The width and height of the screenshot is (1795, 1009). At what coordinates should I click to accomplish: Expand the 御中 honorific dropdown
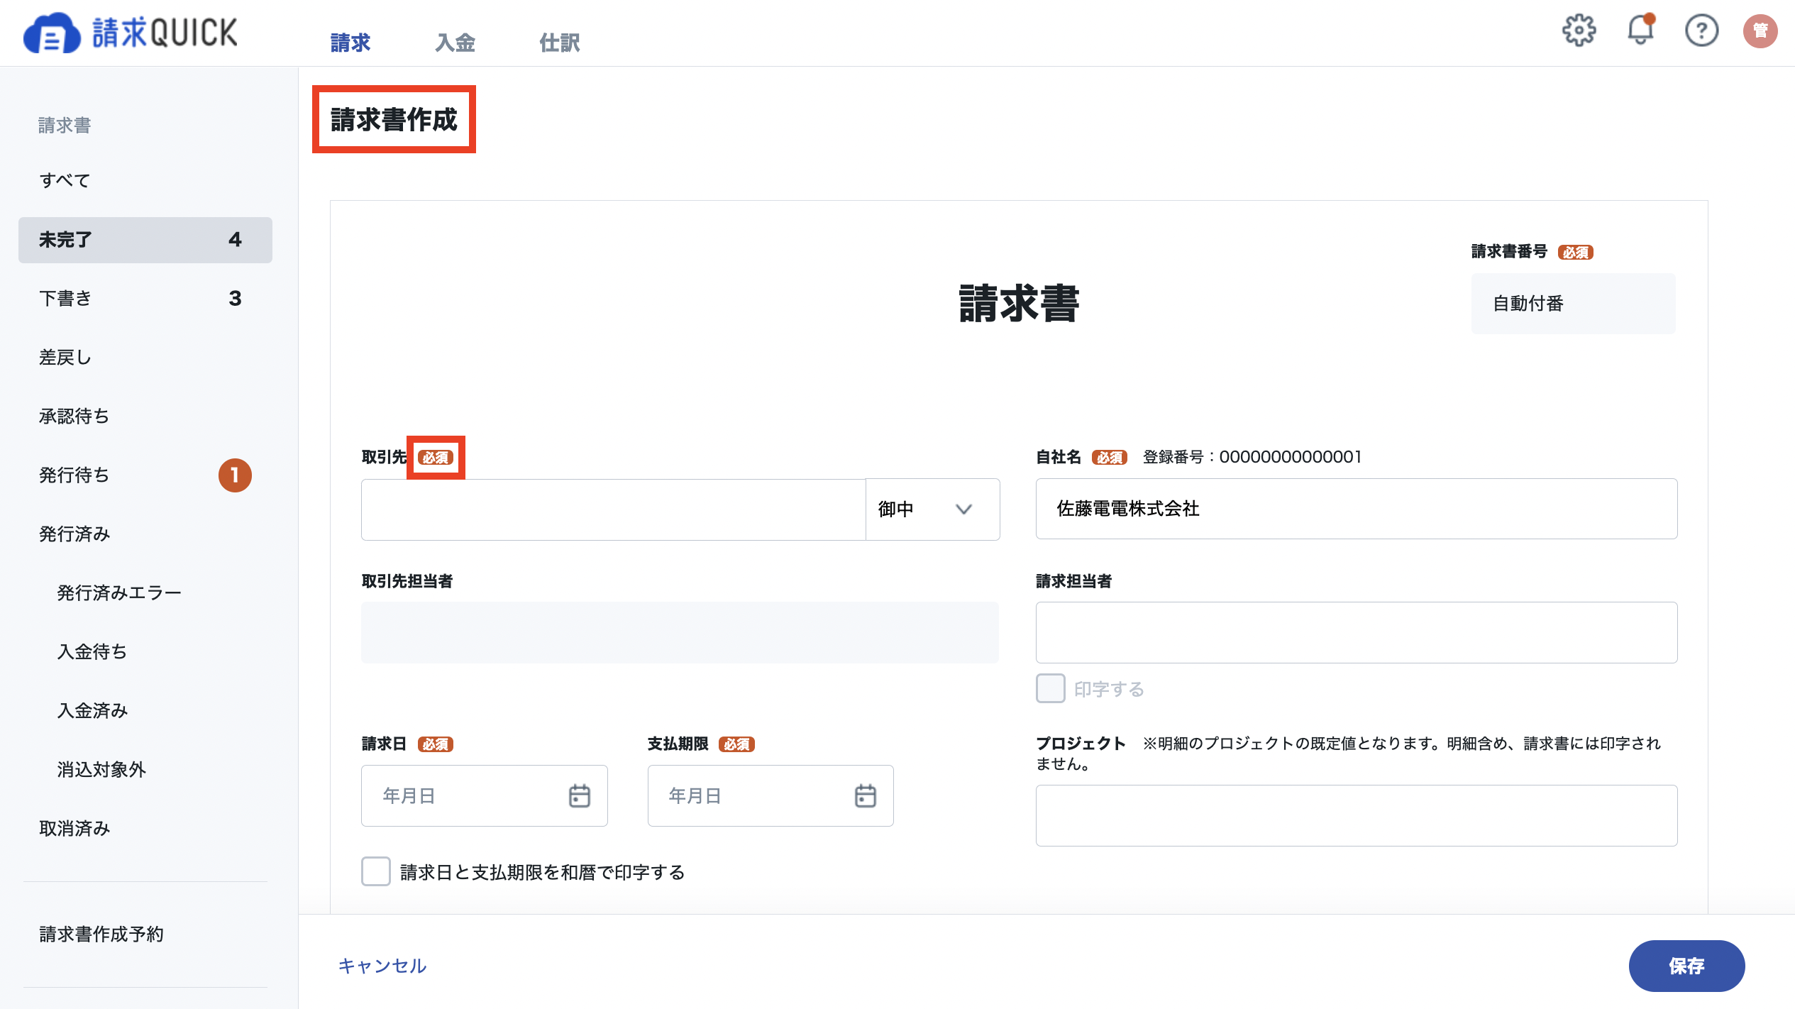tap(932, 509)
